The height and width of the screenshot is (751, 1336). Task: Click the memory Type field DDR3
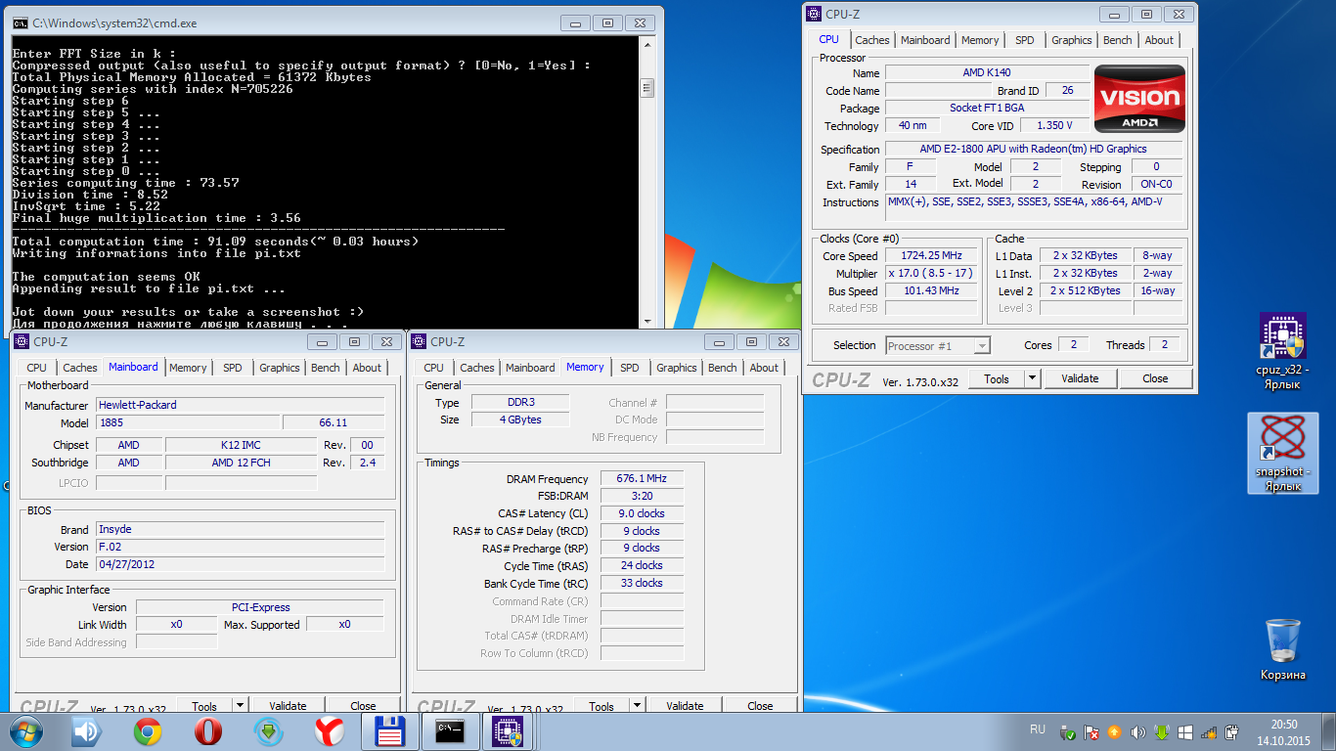coord(520,402)
